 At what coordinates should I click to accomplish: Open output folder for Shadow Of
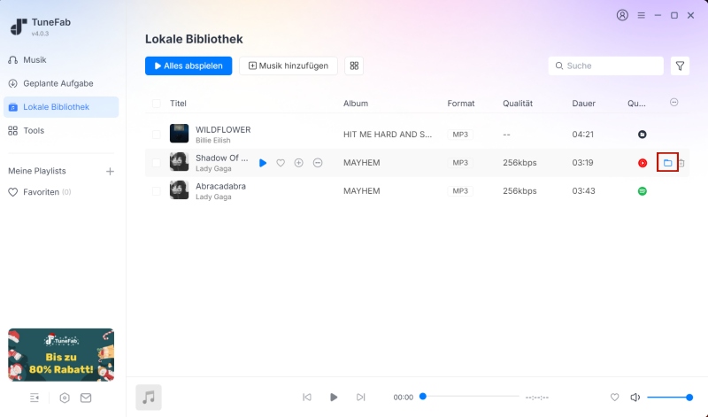667,163
